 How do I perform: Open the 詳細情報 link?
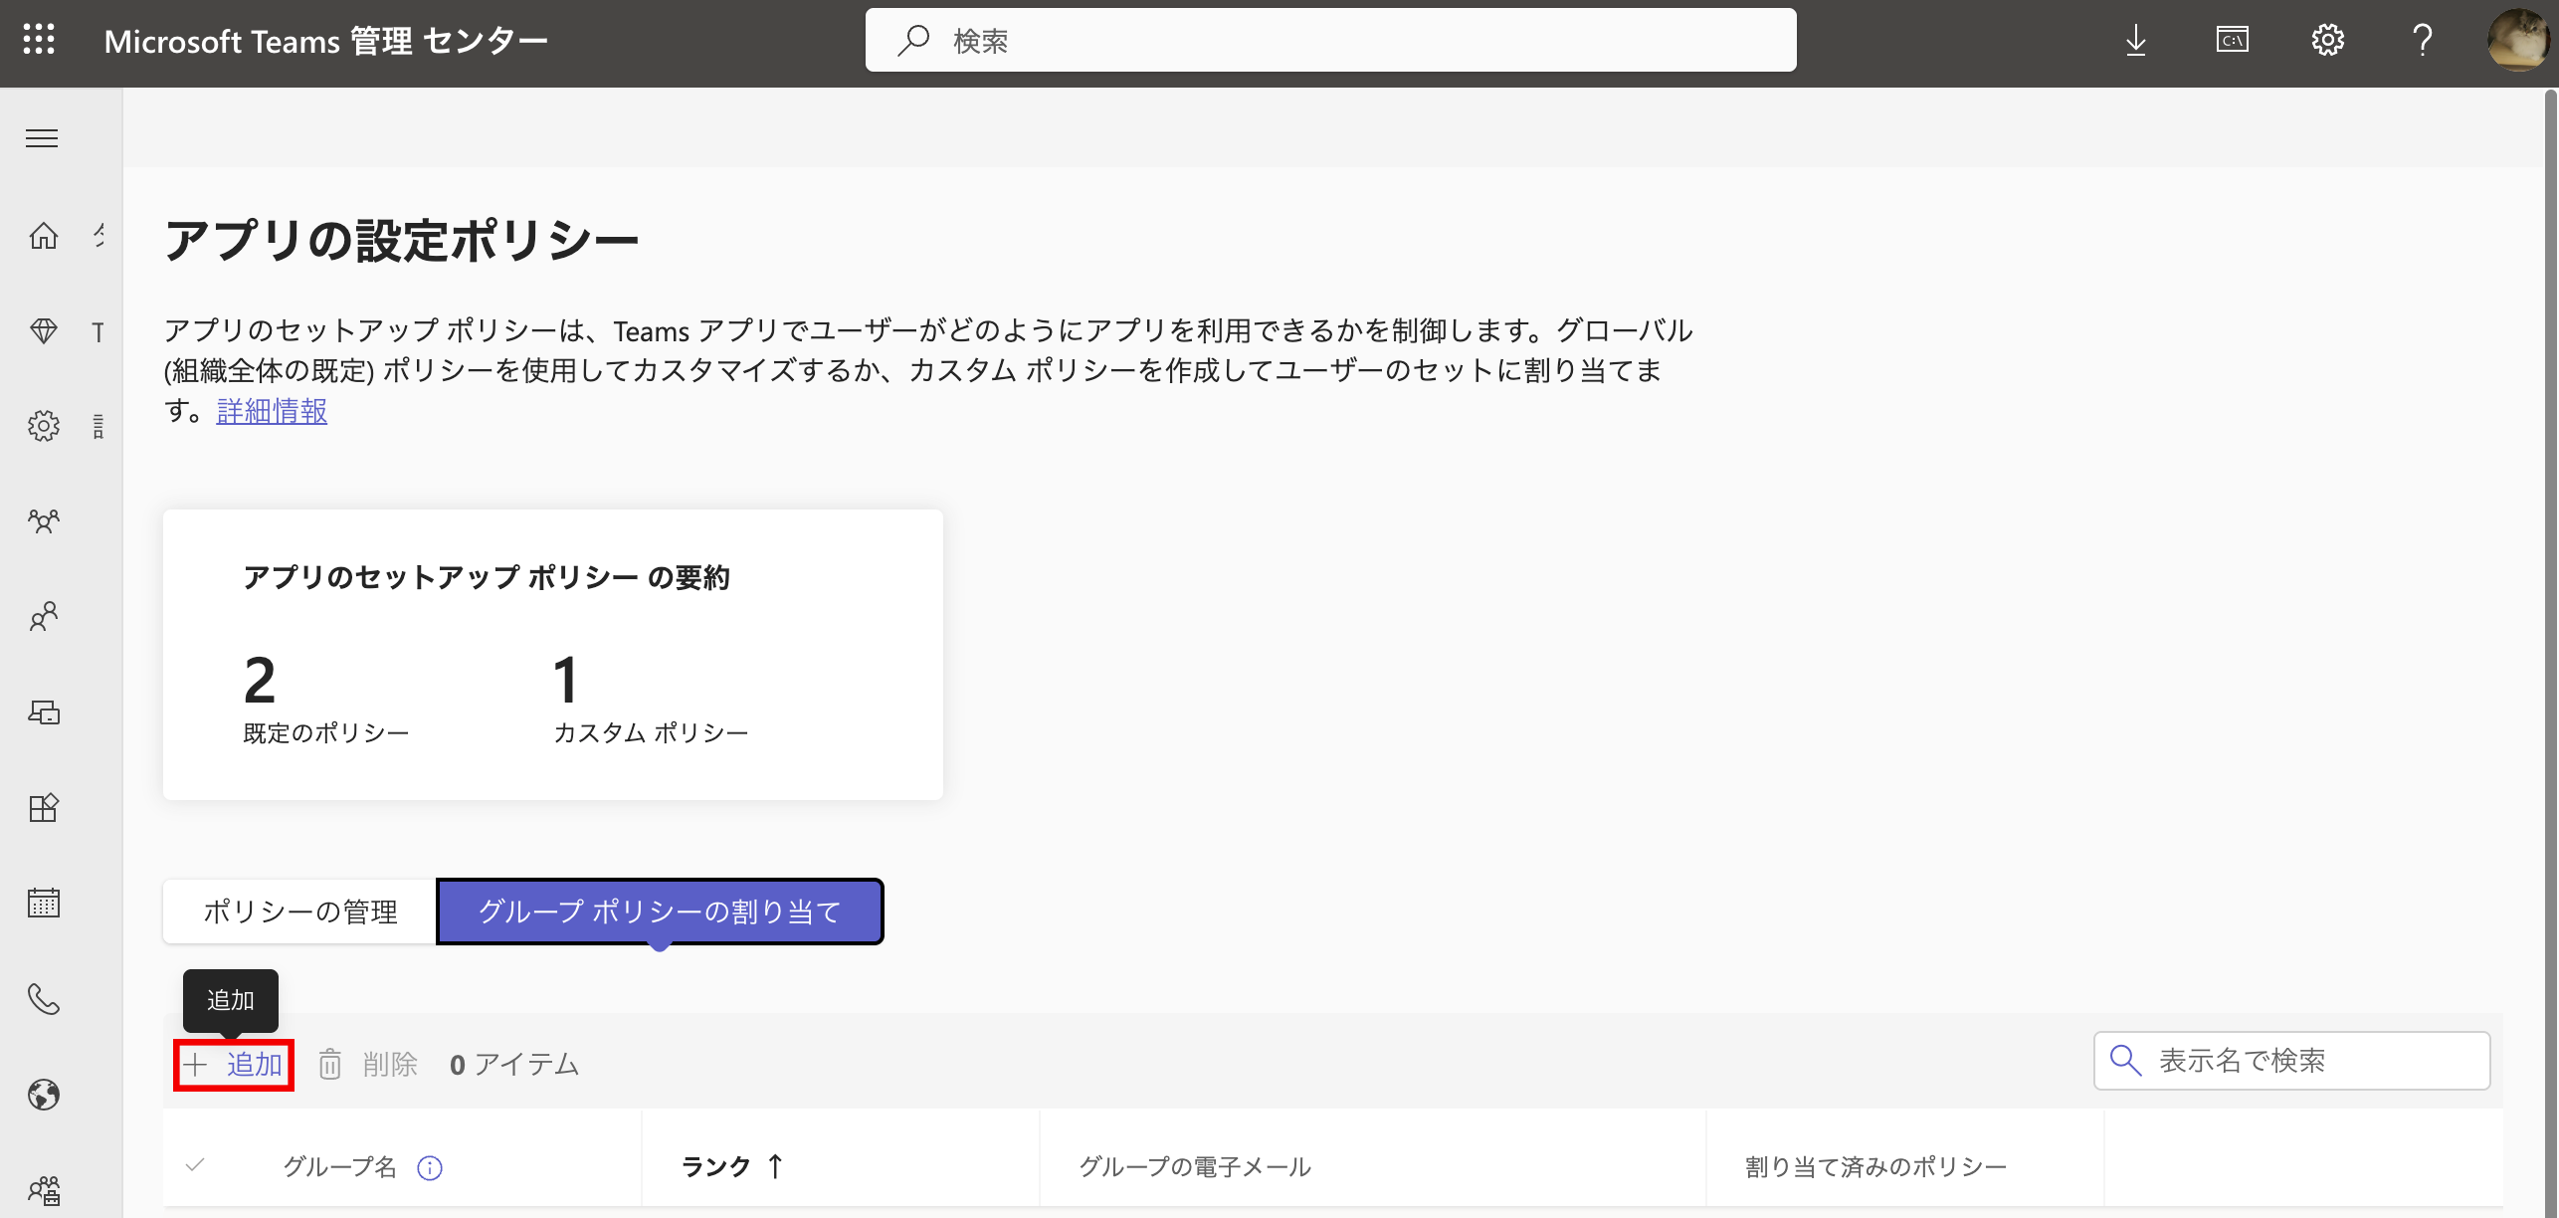[x=272, y=411]
